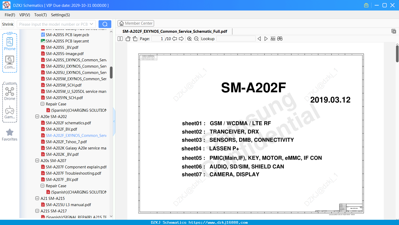Click the Lookup text field
399x225 pixels.
[x=236, y=39]
